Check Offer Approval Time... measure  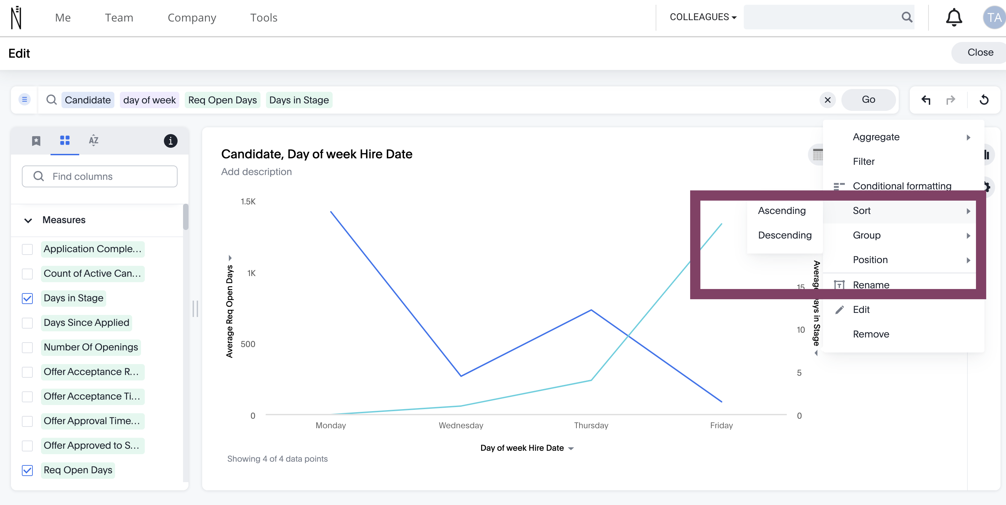(27, 421)
